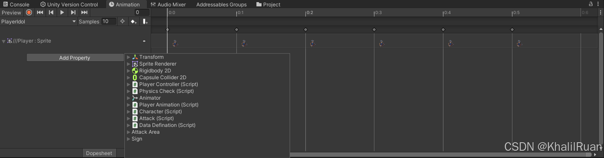Expand the Capsule Collider 2D property group
The height and width of the screenshot is (158, 604).
pyautogui.click(x=129, y=78)
